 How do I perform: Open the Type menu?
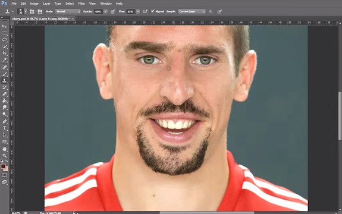coord(58,4)
